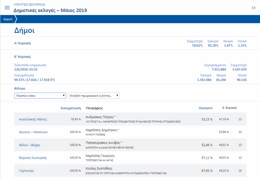The height and width of the screenshot is (180, 260).
Task: Click the ΑΛΛΑΓΗ ΠΟΡΕΙΑΣ party name
Action: [x=95, y=134]
